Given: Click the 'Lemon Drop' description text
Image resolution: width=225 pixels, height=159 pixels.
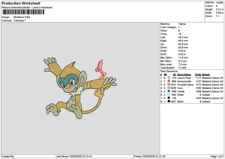Looking at the screenshot, I should [184, 78].
